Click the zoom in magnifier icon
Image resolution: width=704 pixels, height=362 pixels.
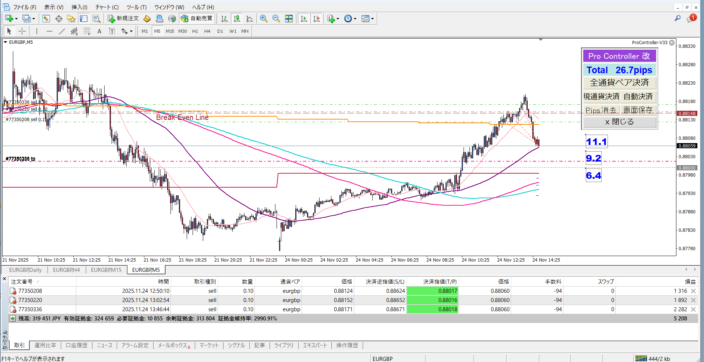tap(264, 18)
